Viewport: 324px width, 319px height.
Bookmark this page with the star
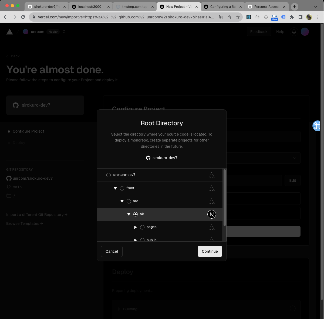tap(238, 17)
